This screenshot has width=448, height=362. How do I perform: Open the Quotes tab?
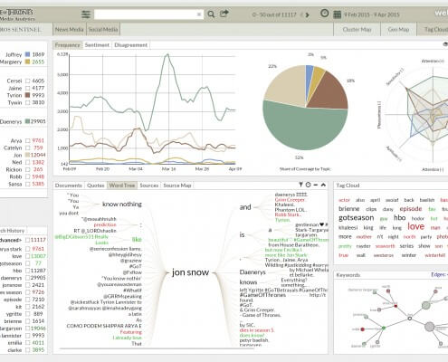point(96,186)
